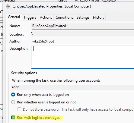Toggle the Do not store password checkbox
This screenshot has width=134, height=123.
pyautogui.click(x=19, y=109)
